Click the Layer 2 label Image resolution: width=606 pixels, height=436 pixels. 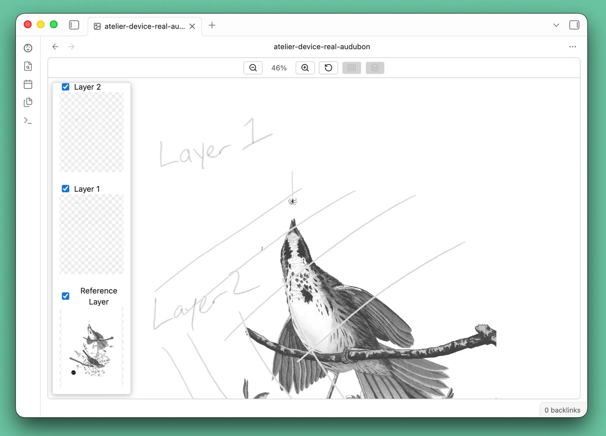(87, 87)
